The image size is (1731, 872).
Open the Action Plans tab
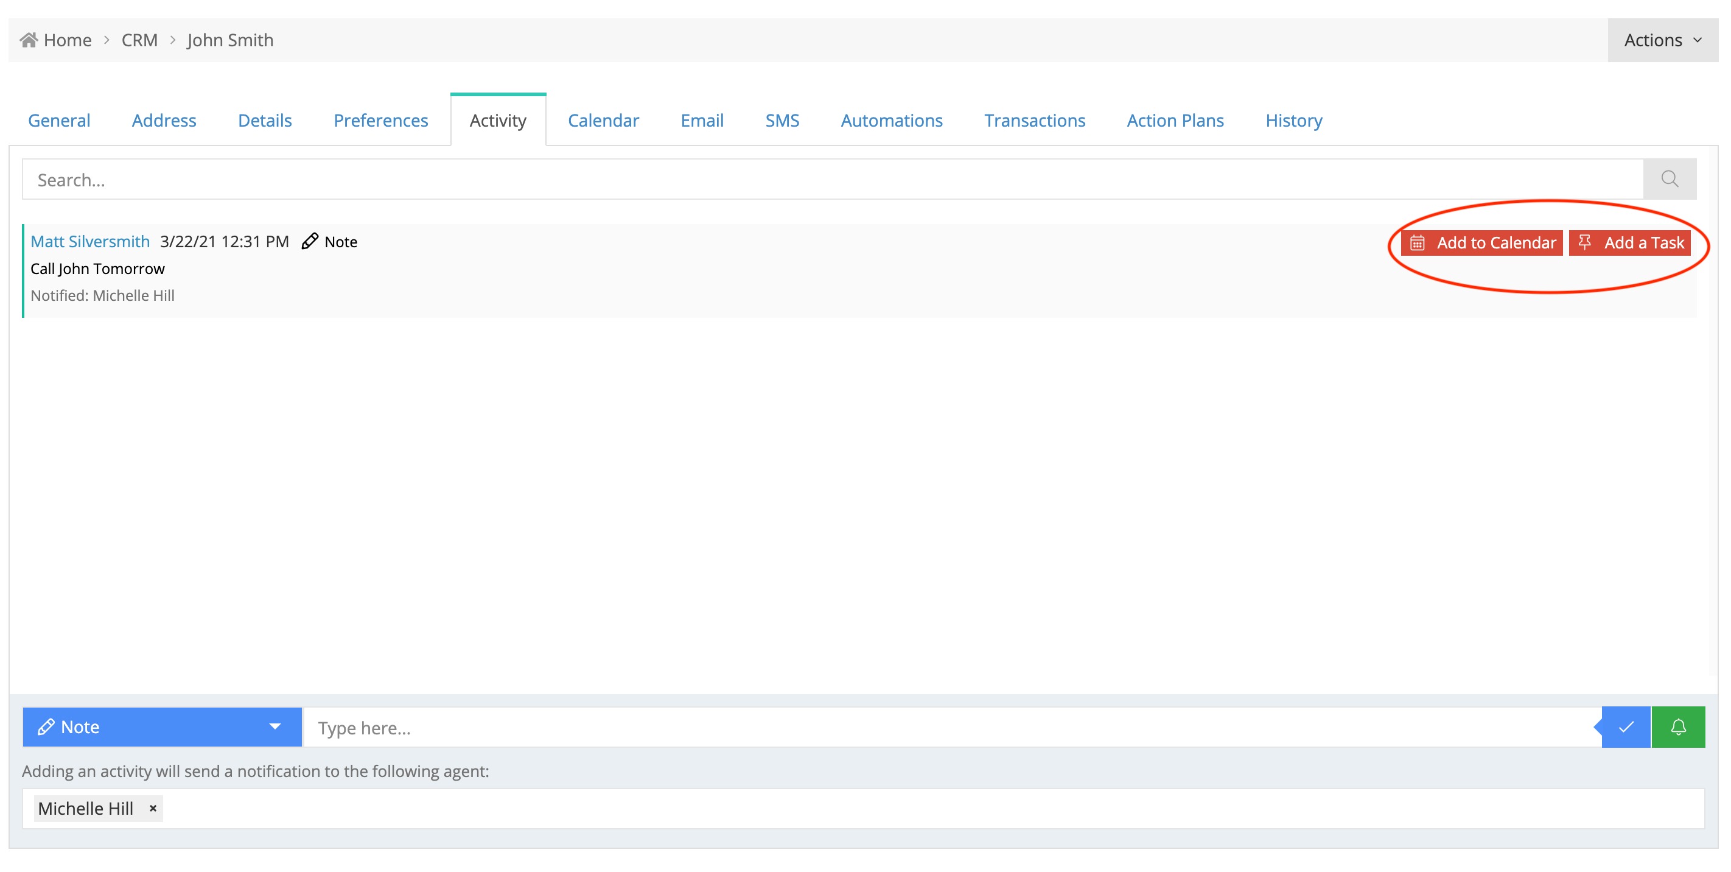pos(1175,121)
